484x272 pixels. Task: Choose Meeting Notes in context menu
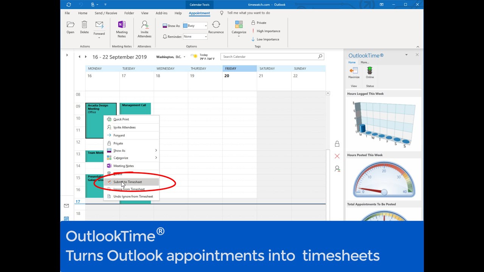(132, 166)
